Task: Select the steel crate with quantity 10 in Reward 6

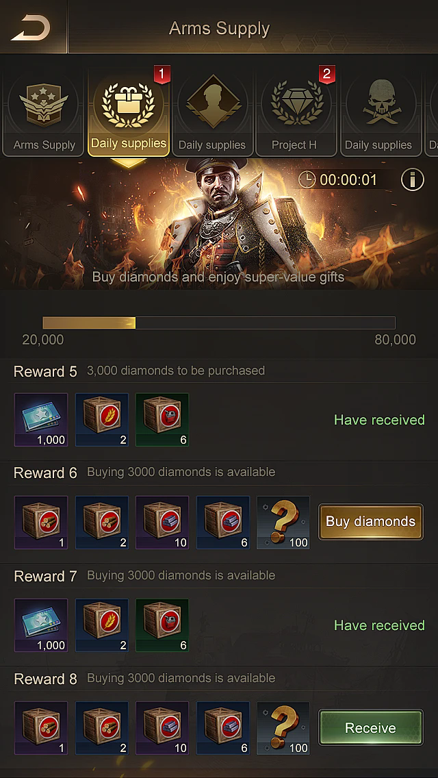Action: [162, 523]
